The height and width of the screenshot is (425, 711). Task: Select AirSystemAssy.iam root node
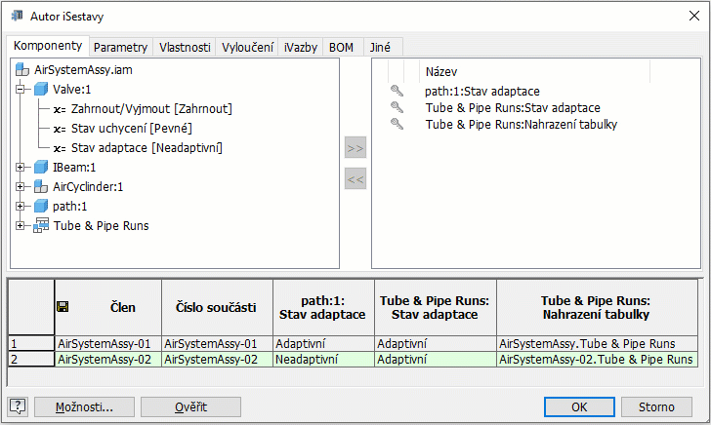[x=83, y=70]
